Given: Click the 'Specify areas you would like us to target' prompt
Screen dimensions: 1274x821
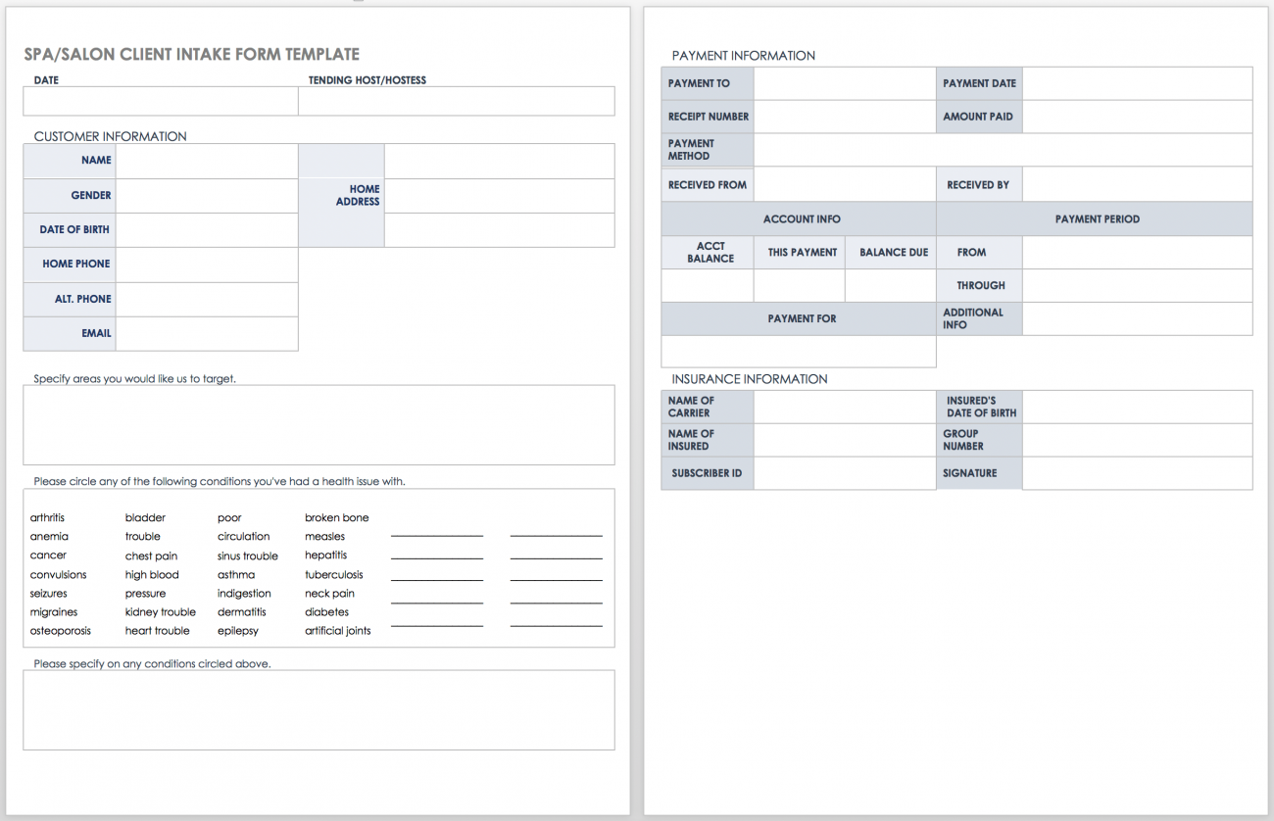Looking at the screenshot, I should tap(134, 378).
